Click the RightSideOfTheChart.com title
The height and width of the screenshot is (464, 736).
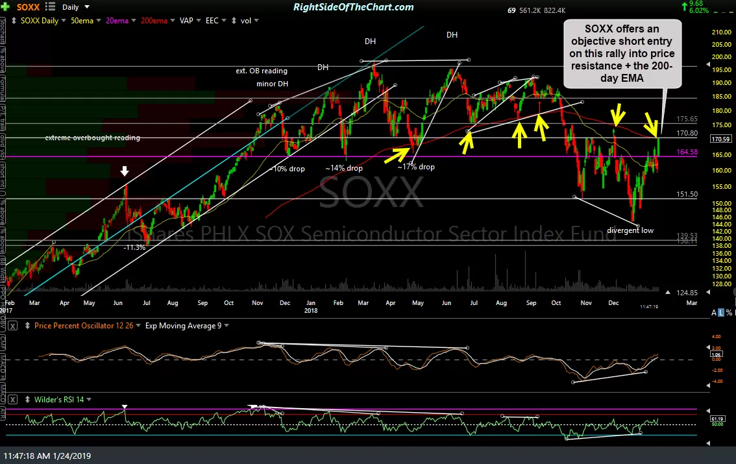tap(354, 7)
